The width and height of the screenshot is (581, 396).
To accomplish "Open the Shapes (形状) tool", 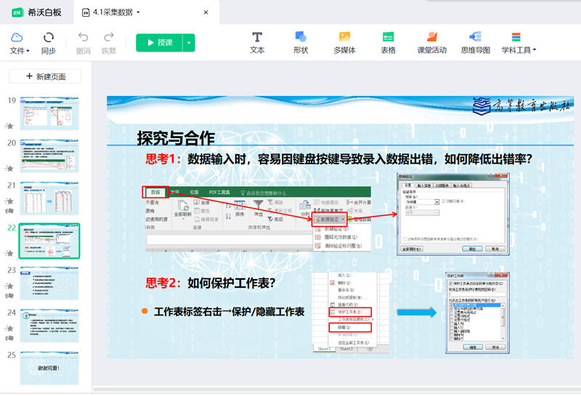I will [301, 43].
